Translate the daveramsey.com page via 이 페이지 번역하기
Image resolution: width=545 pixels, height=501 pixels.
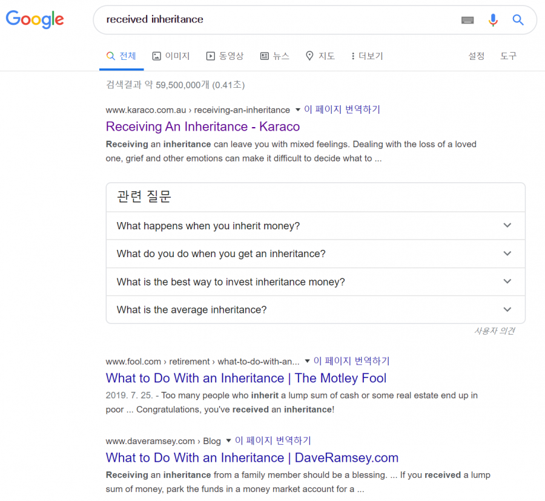point(273,440)
